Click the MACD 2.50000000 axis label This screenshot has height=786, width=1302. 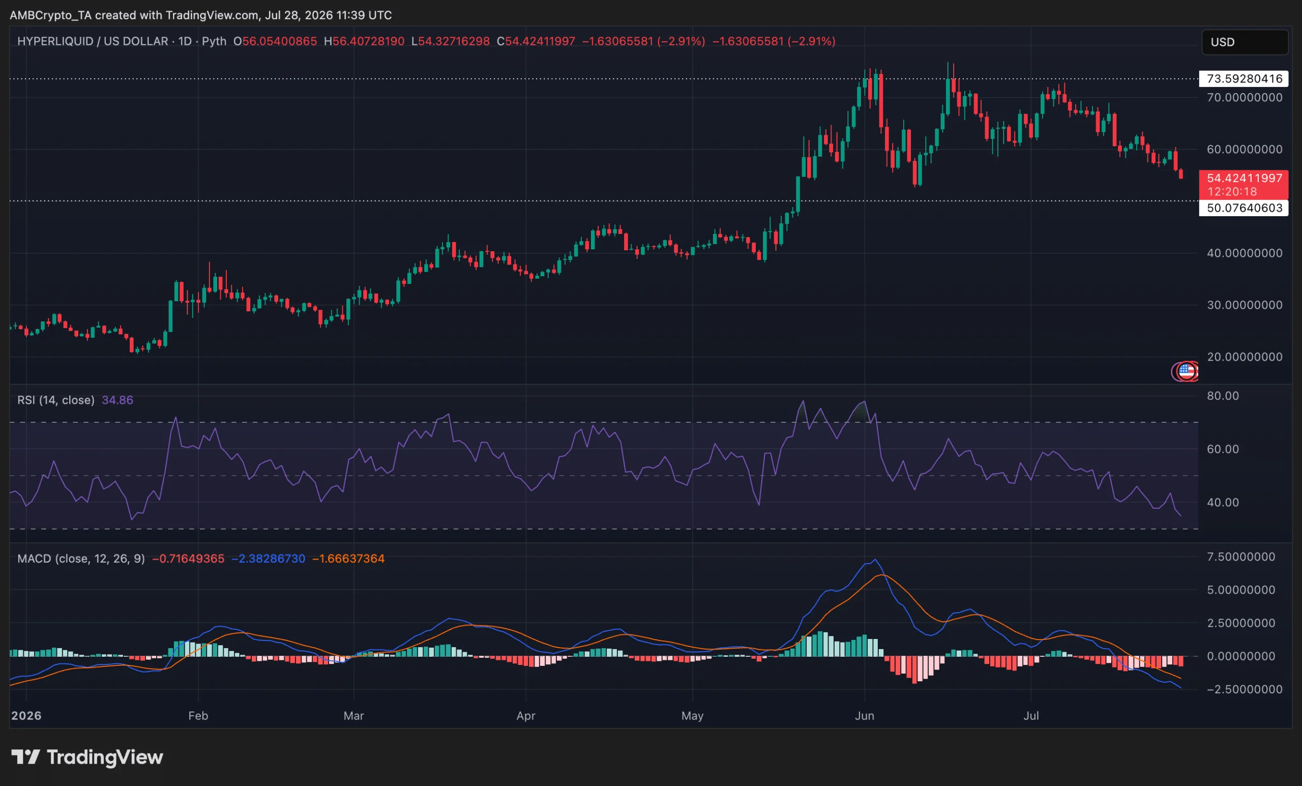(x=1240, y=623)
